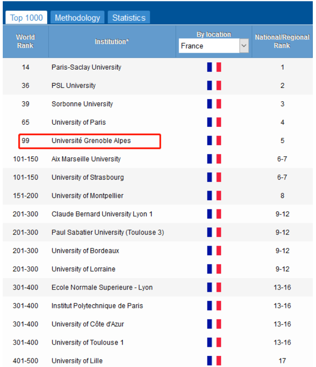
Task: Open Sorbonne University link
Action: point(82,104)
